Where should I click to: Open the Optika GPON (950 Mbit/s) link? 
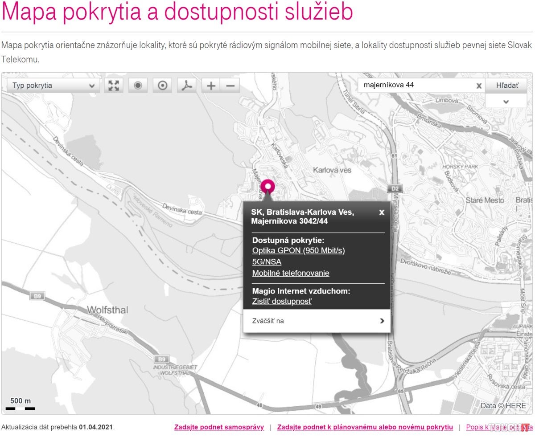coord(298,250)
